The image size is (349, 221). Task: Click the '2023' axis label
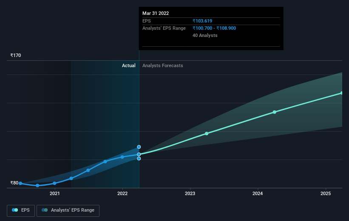[x=190, y=194]
